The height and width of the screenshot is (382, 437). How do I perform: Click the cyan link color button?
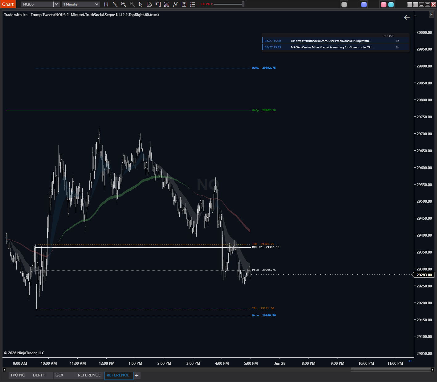click(391, 5)
